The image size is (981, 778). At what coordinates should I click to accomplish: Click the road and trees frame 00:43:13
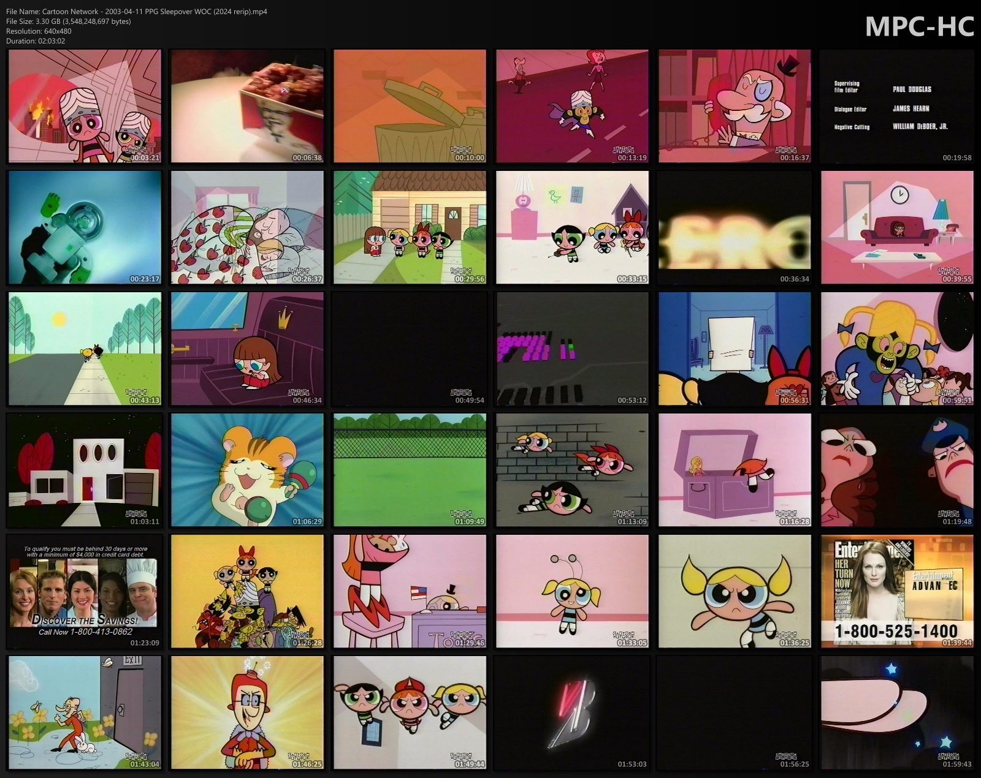[x=85, y=349]
